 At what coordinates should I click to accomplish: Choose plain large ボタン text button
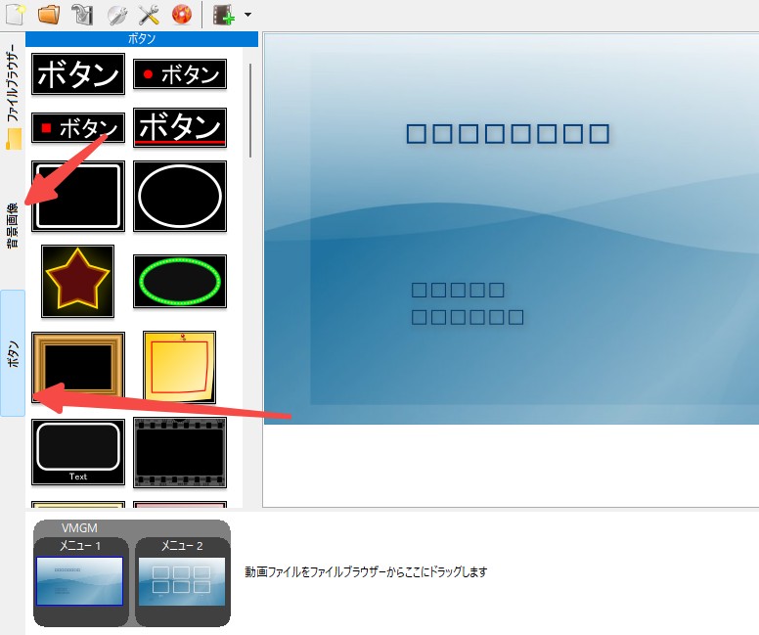pyautogui.click(x=78, y=74)
